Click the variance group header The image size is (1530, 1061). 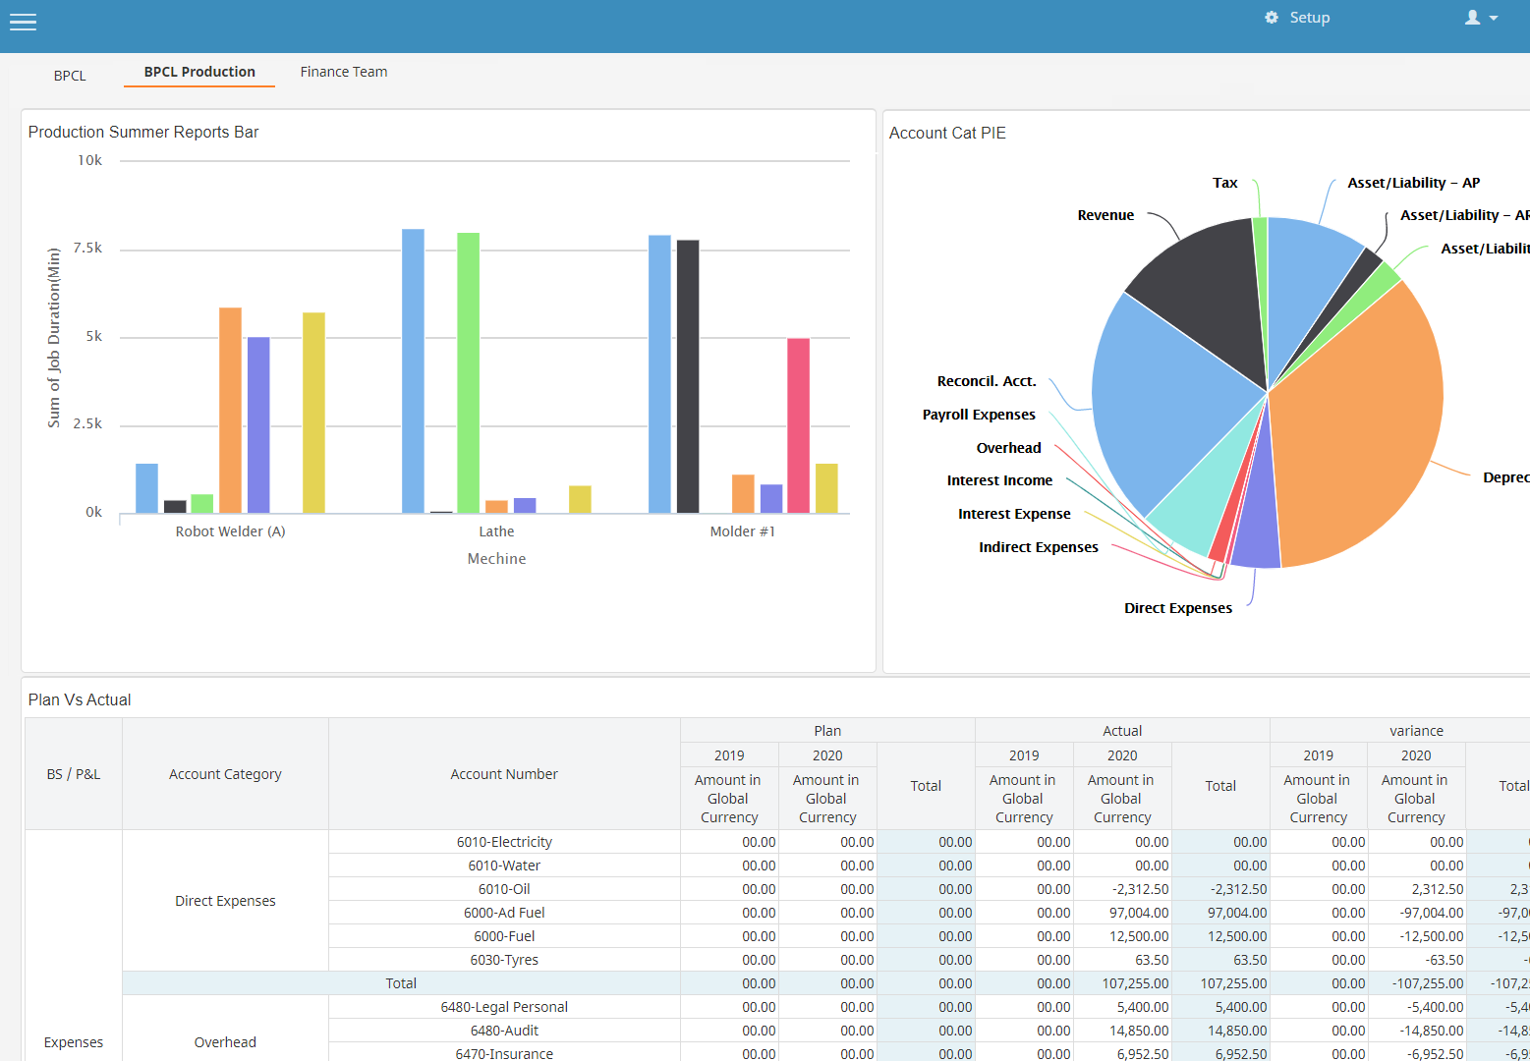(1416, 731)
